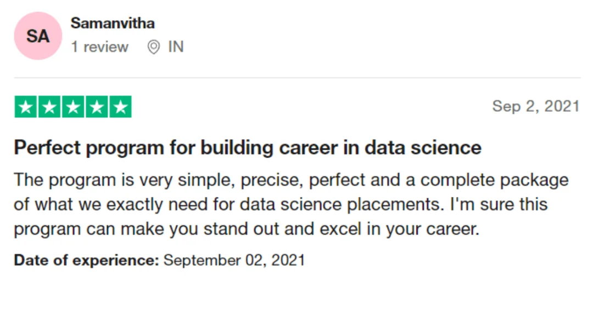Viewport: 593px width, 333px height.
Task: Open Samanvitha's reviewer profile name
Action: (x=113, y=24)
